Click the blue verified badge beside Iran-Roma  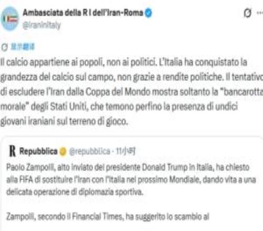pos(148,13)
